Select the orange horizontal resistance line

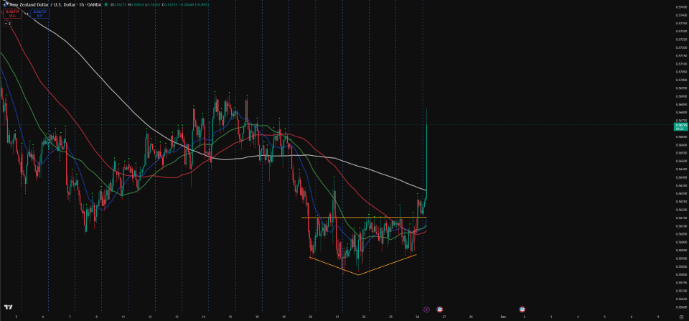point(359,217)
